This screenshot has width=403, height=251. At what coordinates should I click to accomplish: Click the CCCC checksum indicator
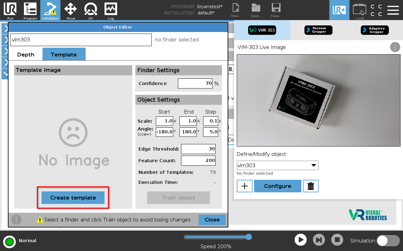pos(376,10)
